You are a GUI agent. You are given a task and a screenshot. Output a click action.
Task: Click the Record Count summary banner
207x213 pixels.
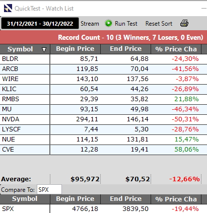click(x=103, y=37)
